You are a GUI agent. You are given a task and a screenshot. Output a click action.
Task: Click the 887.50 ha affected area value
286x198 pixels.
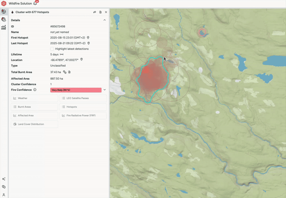pos(56,79)
